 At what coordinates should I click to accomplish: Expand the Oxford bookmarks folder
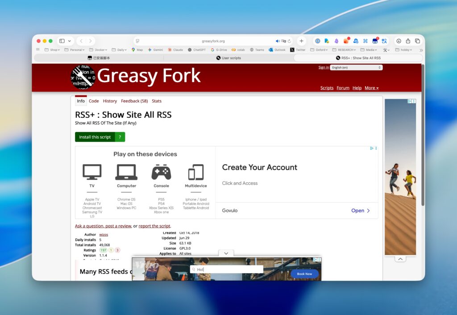pos(319,50)
